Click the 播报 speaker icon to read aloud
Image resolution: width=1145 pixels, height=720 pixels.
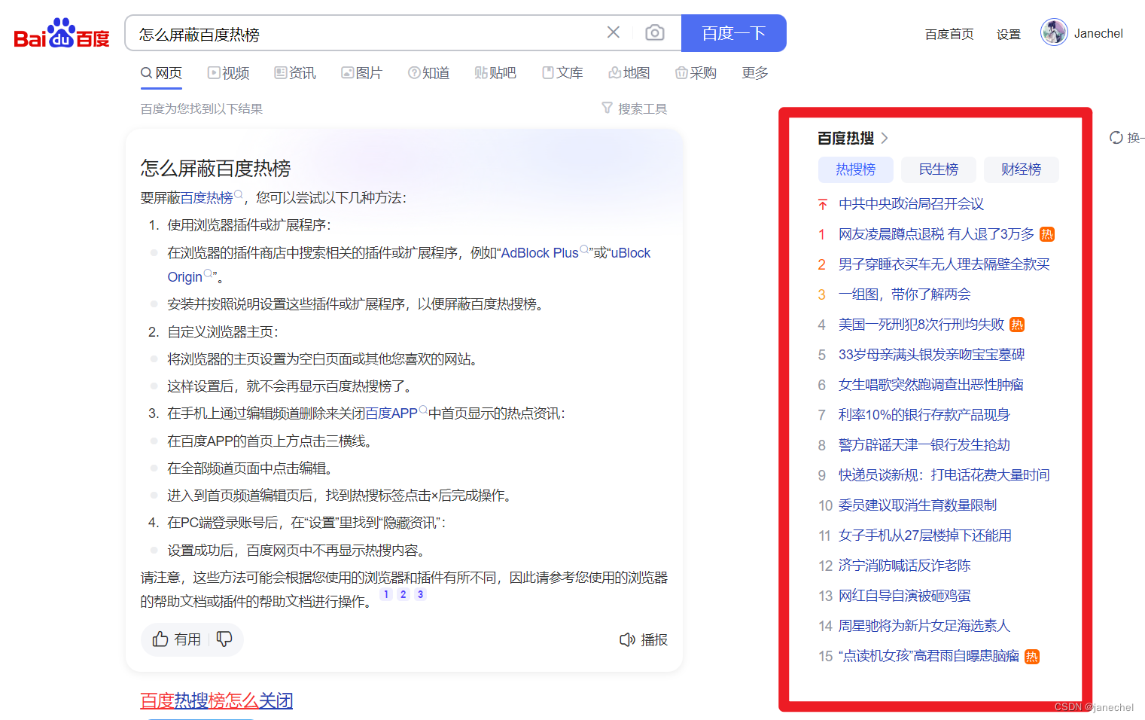pyautogui.click(x=628, y=639)
